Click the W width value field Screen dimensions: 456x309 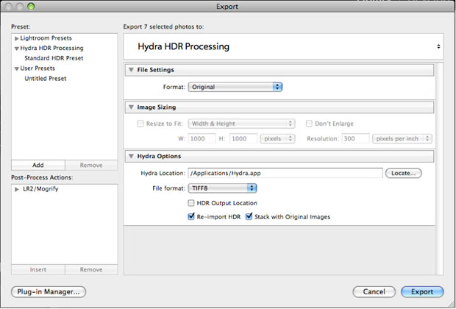pos(202,139)
